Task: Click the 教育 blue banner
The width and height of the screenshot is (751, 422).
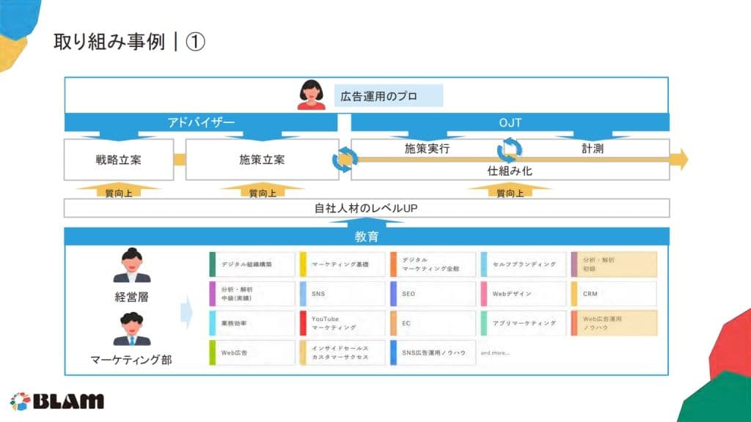Action: pos(367,237)
